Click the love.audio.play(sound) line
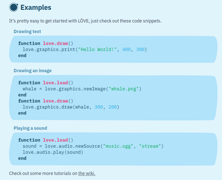Screen dimensions: 222x180 tap(53, 152)
